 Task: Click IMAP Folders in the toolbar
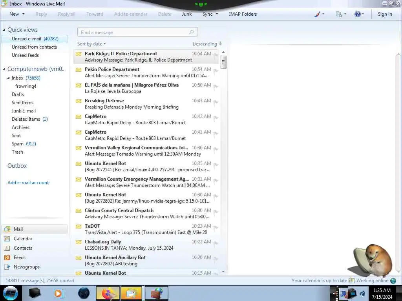243,15
